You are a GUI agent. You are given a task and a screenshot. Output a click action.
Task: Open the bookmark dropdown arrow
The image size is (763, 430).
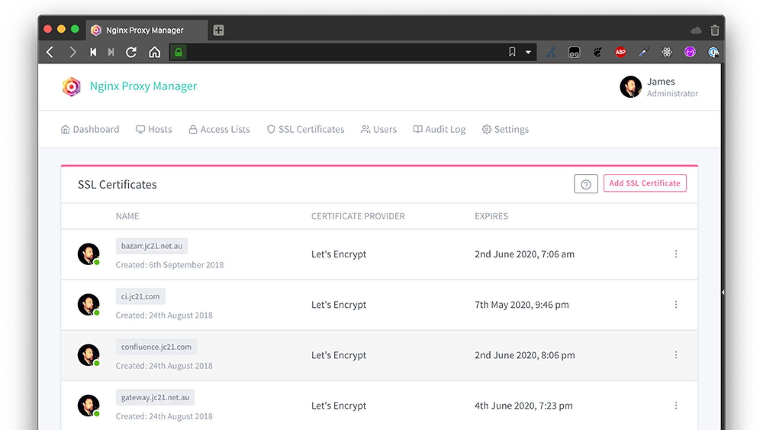527,52
